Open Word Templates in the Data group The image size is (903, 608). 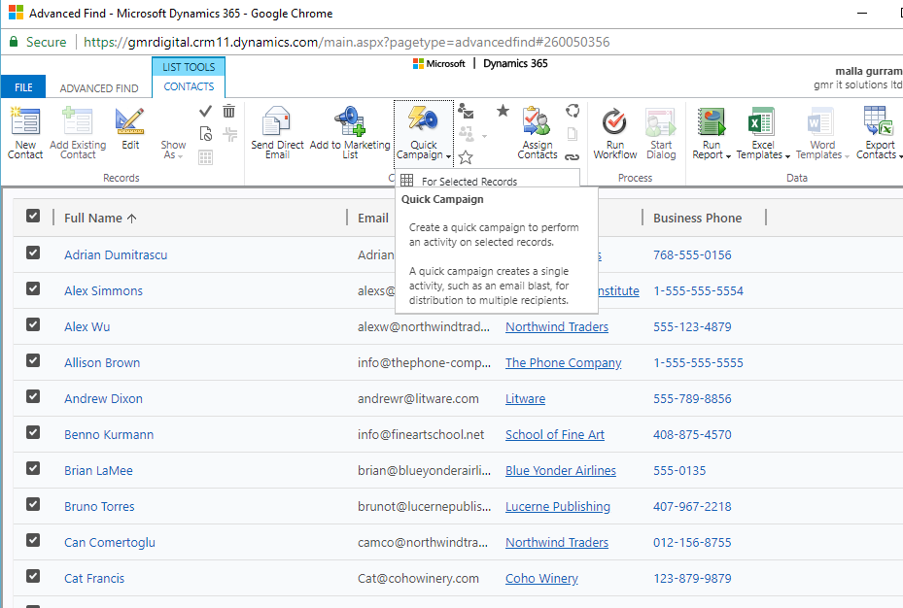821,133
